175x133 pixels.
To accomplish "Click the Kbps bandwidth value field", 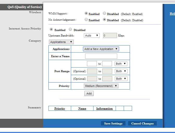I will [x=110, y=35].
